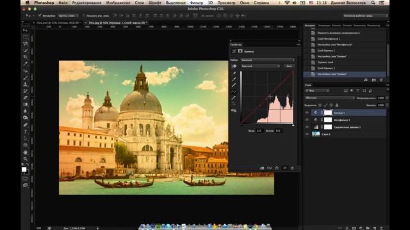Screen dimensions: 410x230
Task: Choose edit points curve mode in Curves
Action: tap(234, 91)
